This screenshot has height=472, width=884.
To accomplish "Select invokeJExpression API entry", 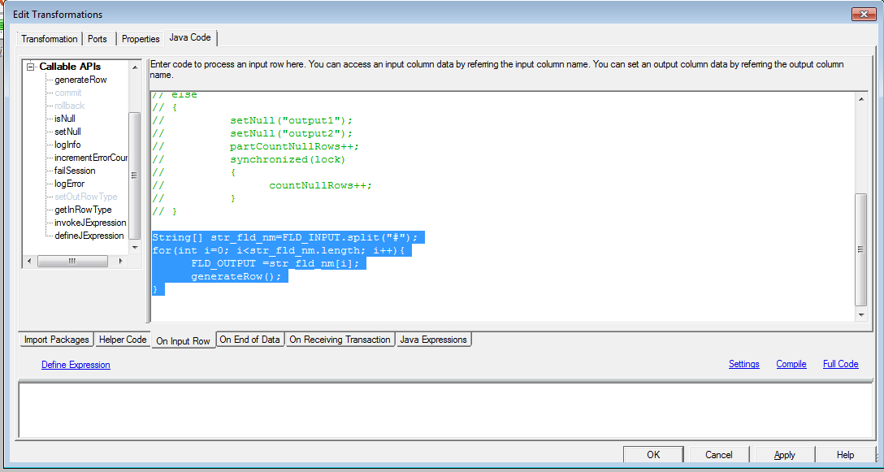I will pos(90,222).
